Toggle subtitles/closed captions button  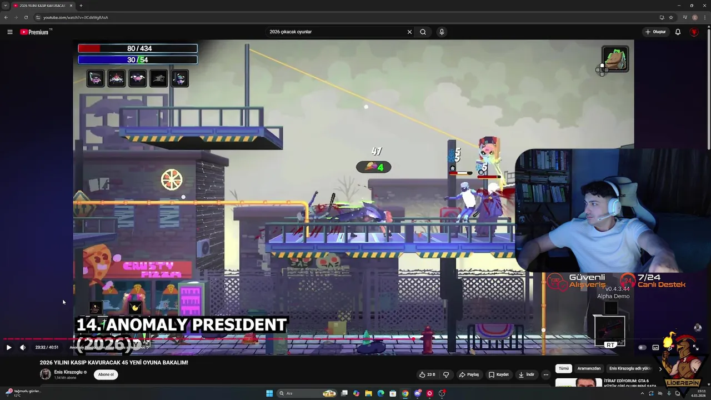(x=655, y=347)
